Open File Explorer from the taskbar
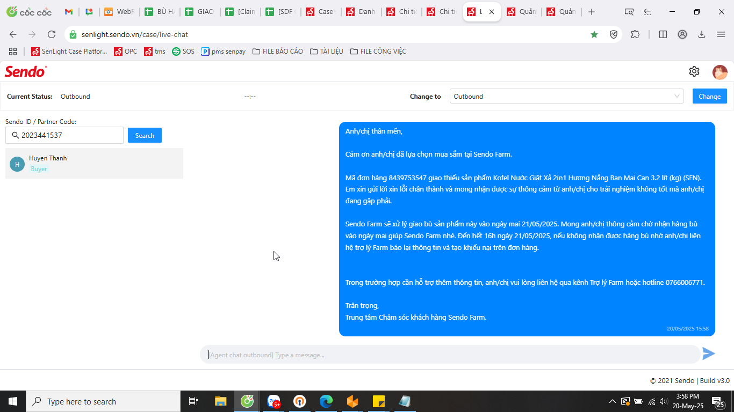Screen dimensions: 734x412 221,401
